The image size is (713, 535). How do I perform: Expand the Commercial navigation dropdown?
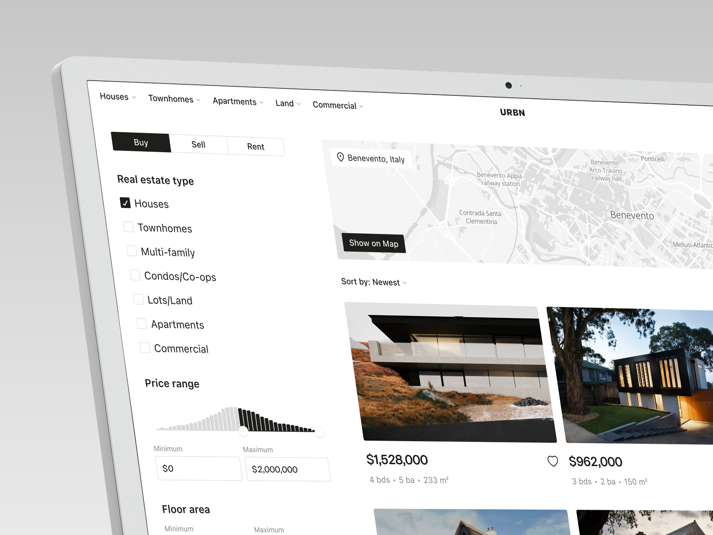pos(338,106)
